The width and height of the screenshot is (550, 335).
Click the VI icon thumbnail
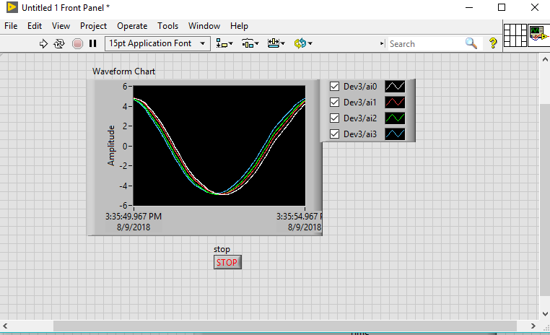[538, 35]
